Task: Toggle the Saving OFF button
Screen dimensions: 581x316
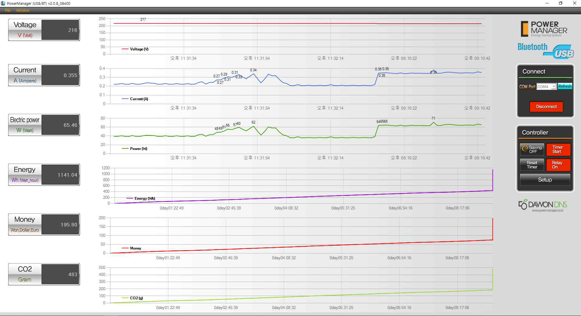Action: [532, 149]
